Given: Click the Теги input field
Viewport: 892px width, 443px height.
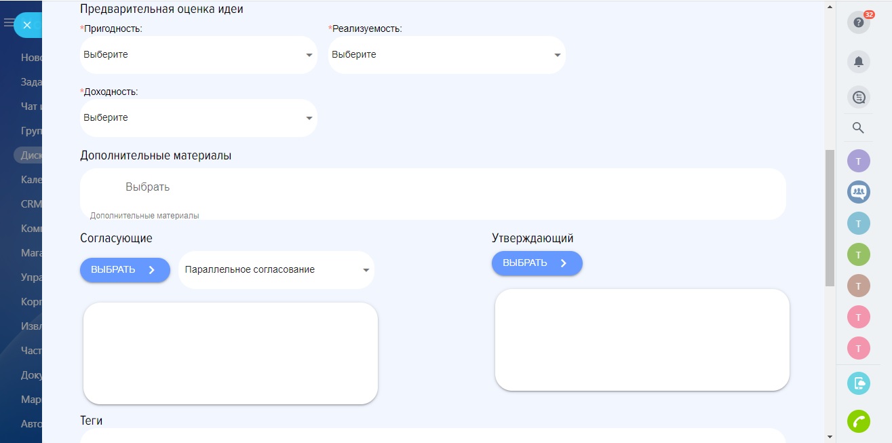Looking at the screenshot, I should pos(432,436).
